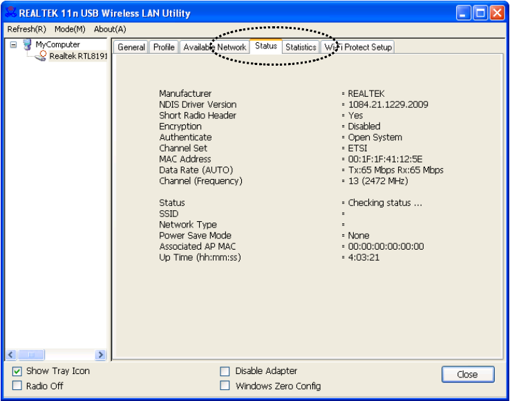Switch to the General tab
Screen dimensions: 510x401
pos(131,47)
